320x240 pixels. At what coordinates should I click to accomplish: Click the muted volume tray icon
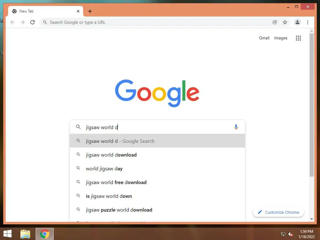click(x=291, y=234)
